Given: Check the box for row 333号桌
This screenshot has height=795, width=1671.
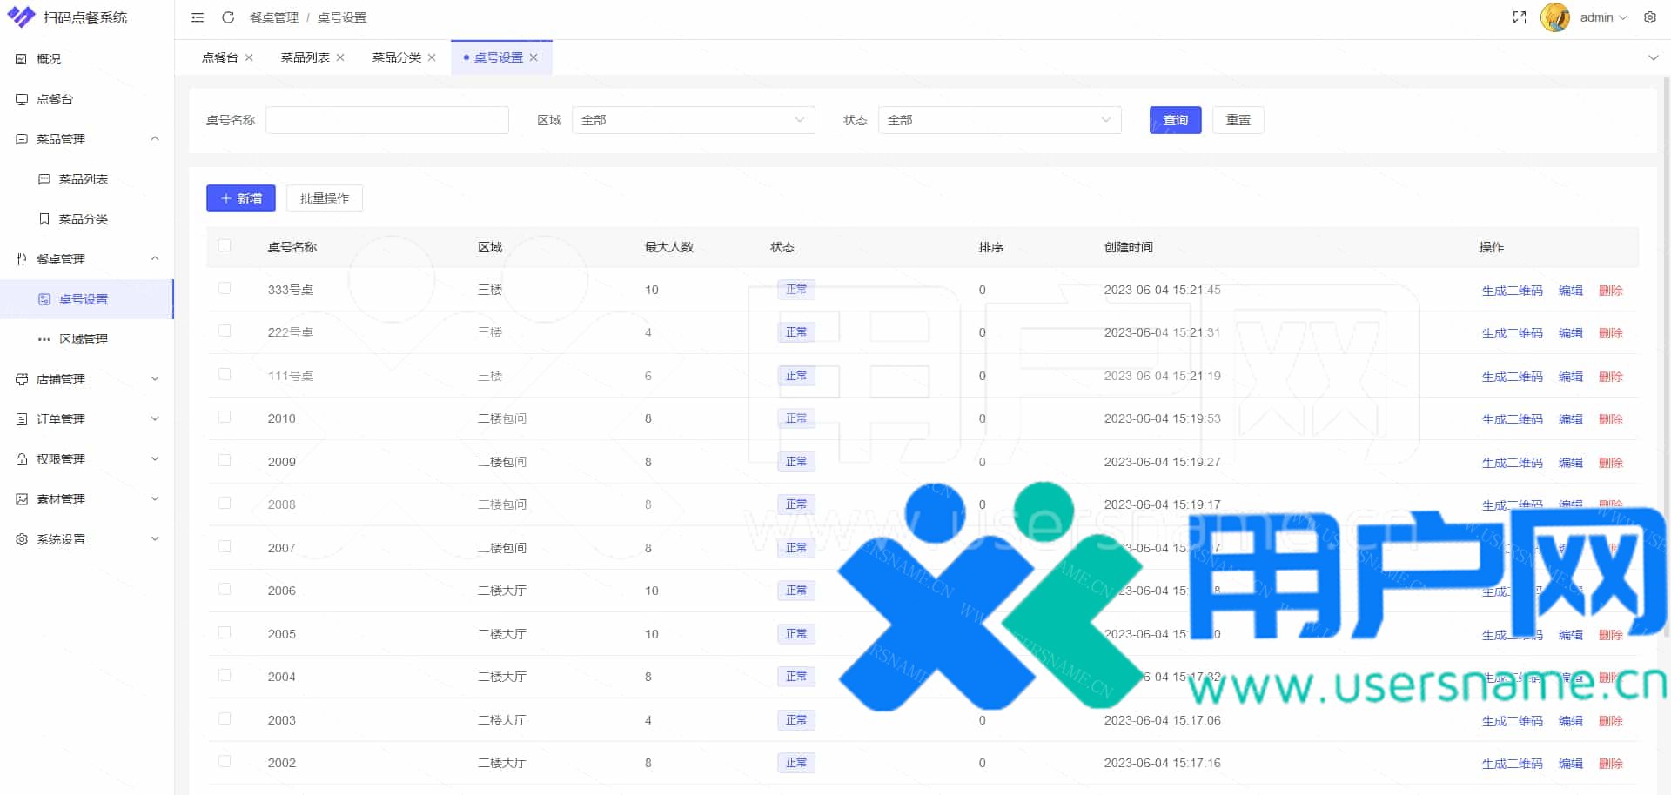Looking at the screenshot, I should tap(225, 289).
